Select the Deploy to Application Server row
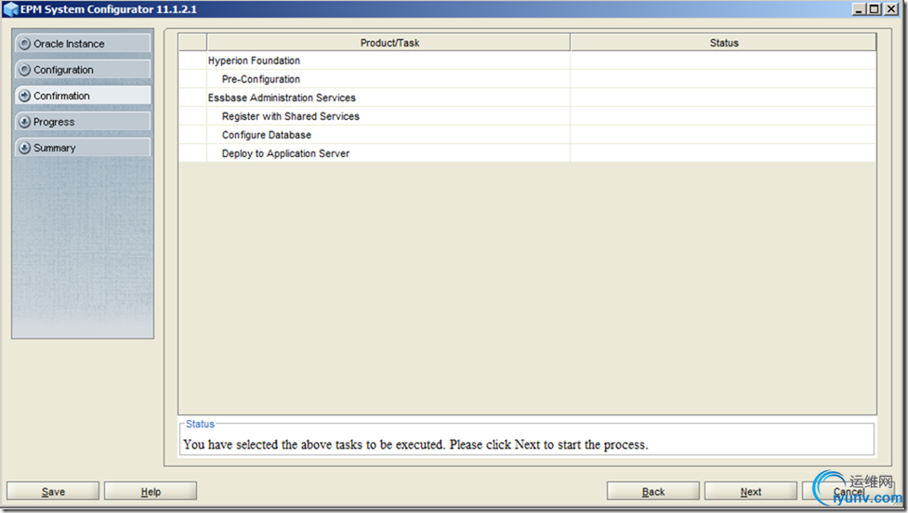 (527, 152)
